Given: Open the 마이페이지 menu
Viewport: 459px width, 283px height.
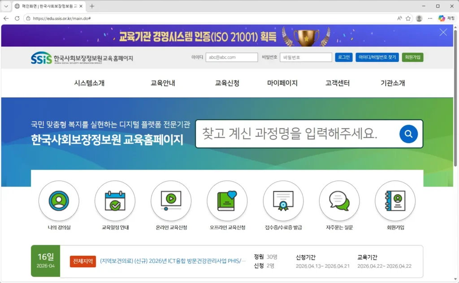Looking at the screenshot, I should pyautogui.click(x=282, y=83).
